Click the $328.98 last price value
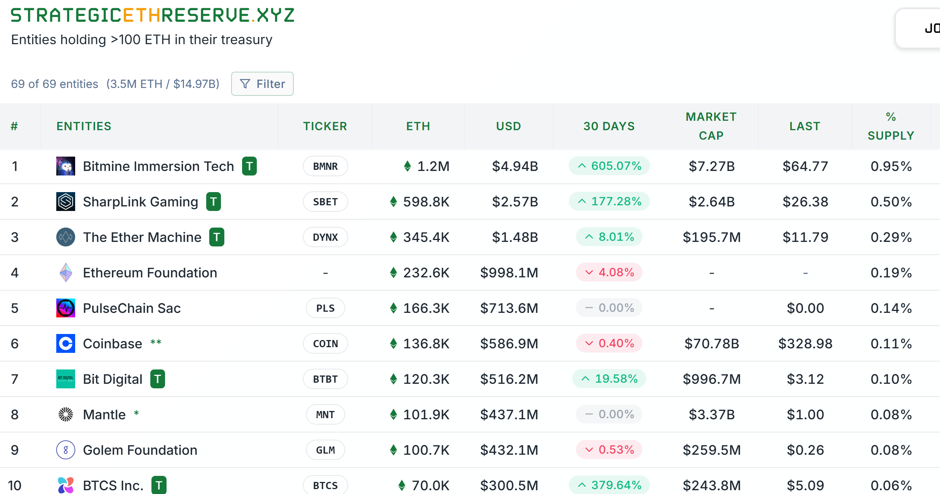 click(x=805, y=343)
